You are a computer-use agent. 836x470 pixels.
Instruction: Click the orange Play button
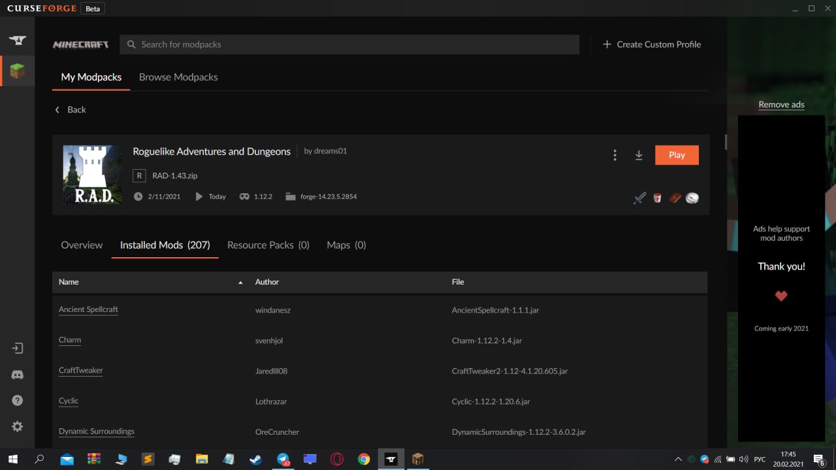point(677,155)
